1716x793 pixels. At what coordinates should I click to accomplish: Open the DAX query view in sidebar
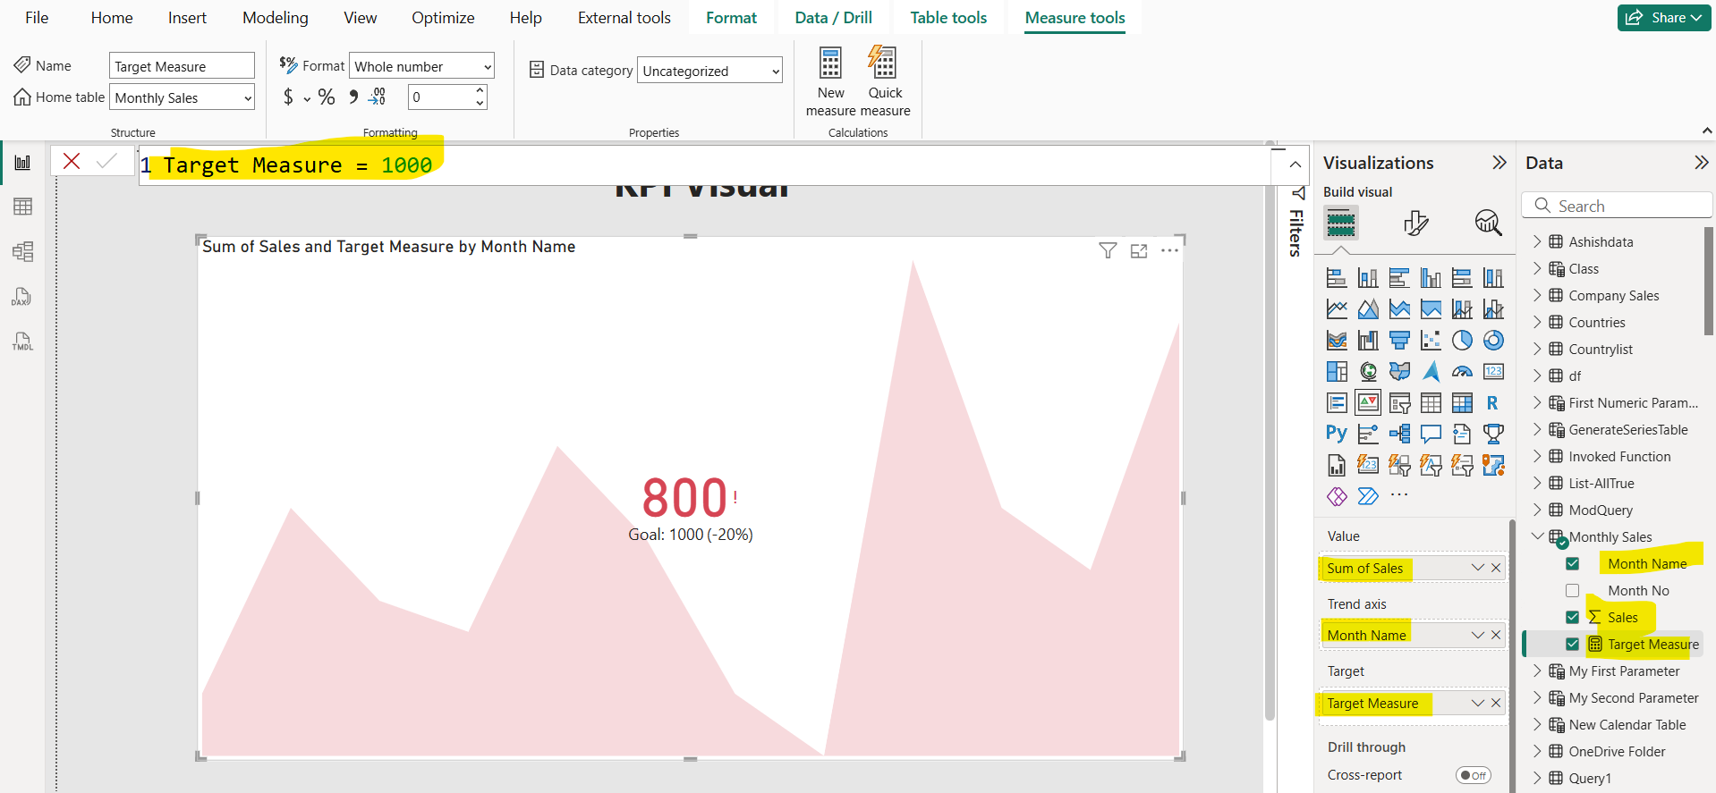click(x=22, y=297)
